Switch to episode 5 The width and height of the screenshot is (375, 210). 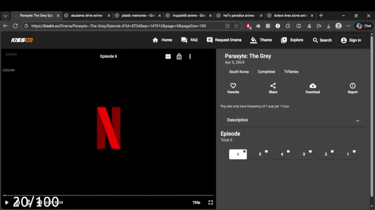pos(260,154)
